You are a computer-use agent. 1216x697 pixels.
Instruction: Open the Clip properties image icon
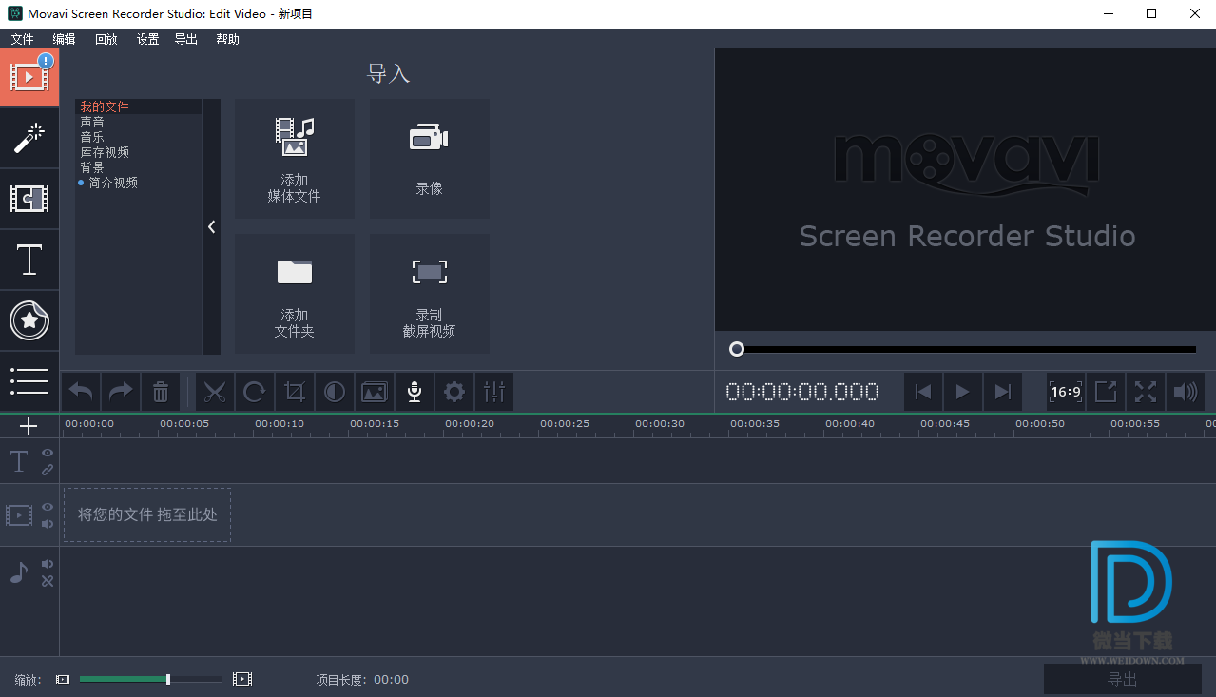[x=375, y=392]
